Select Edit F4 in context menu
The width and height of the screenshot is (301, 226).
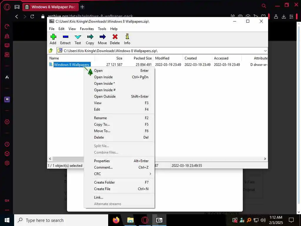tap(119, 109)
